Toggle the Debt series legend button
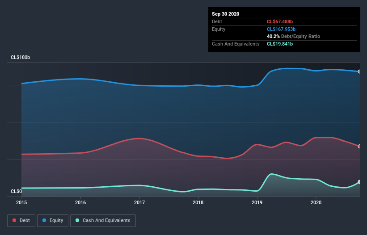Viewport: 367px width, 235px height. point(21,221)
